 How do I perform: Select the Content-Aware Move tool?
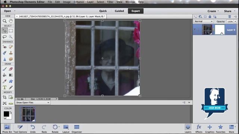[x=4, y=103]
